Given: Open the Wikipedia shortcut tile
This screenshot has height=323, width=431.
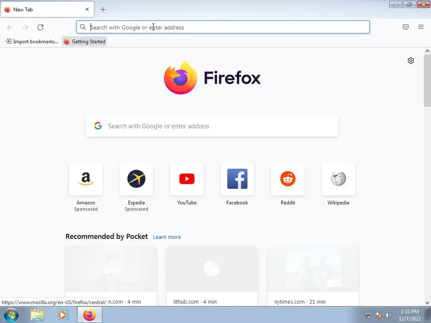Looking at the screenshot, I should click(338, 179).
